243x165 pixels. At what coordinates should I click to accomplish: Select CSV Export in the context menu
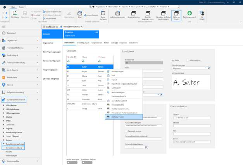(124, 88)
